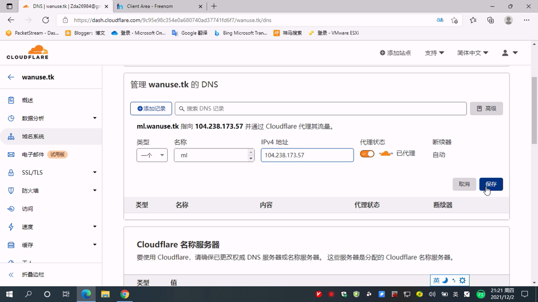Go back using wanuse.tk sidebar arrow
Image resolution: width=538 pixels, height=302 pixels.
pyautogui.click(x=11, y=77)
